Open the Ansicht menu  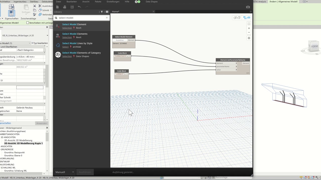86,2
